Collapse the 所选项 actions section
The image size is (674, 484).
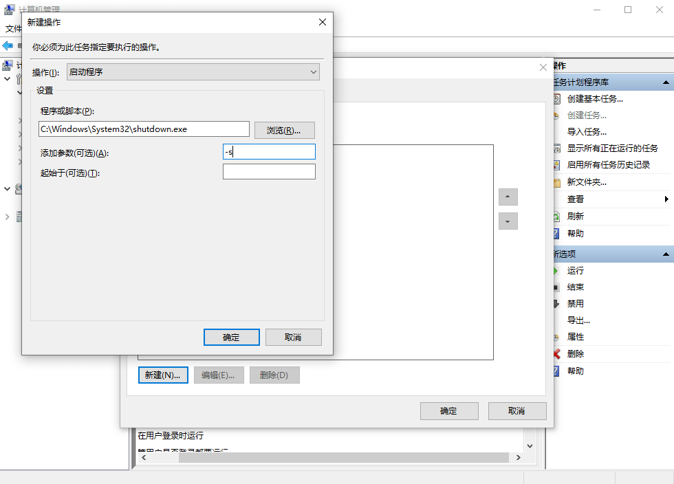pyautogui.click(x=665, y=254)
